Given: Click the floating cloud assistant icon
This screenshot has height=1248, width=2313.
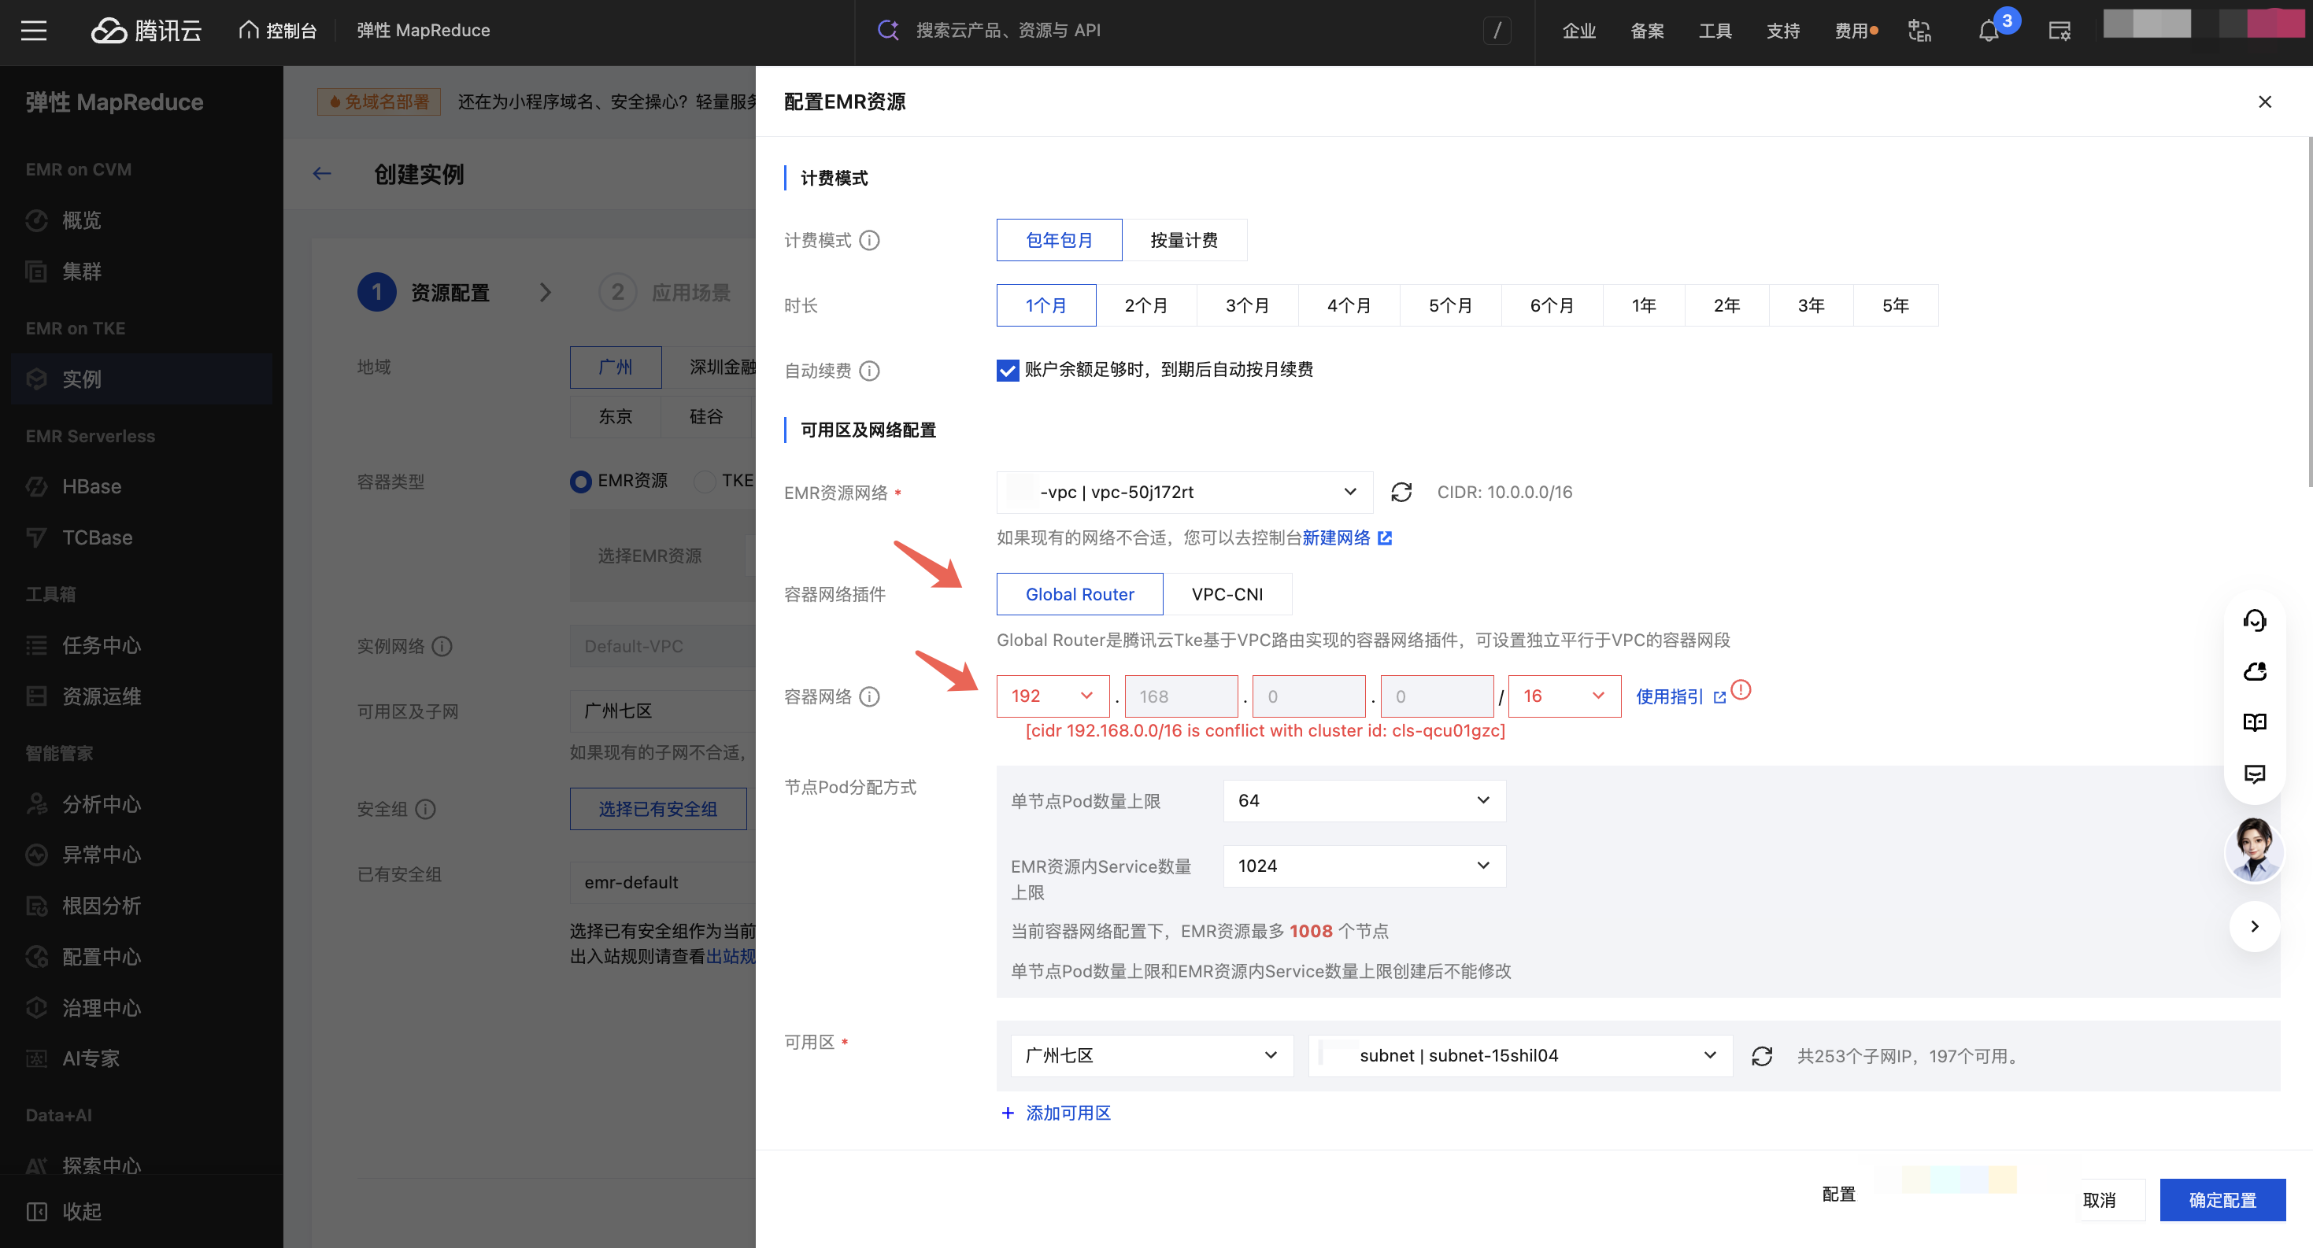Looking at the screenshot, I should (x=2254, y=671).
